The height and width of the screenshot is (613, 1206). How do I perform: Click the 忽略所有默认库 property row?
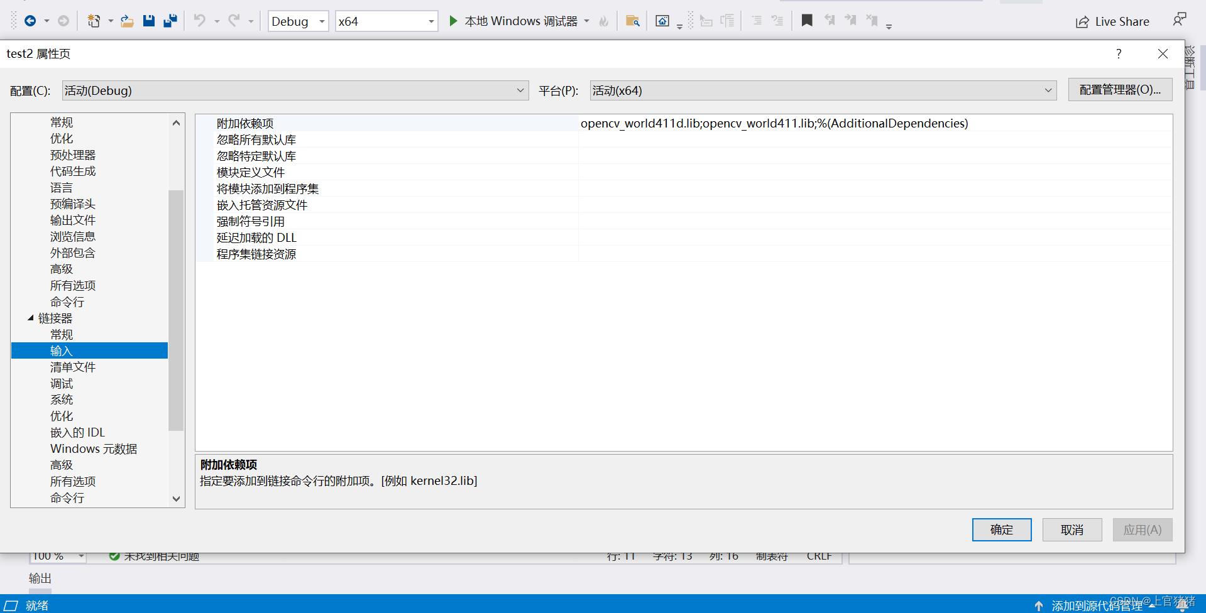[684, 139]
